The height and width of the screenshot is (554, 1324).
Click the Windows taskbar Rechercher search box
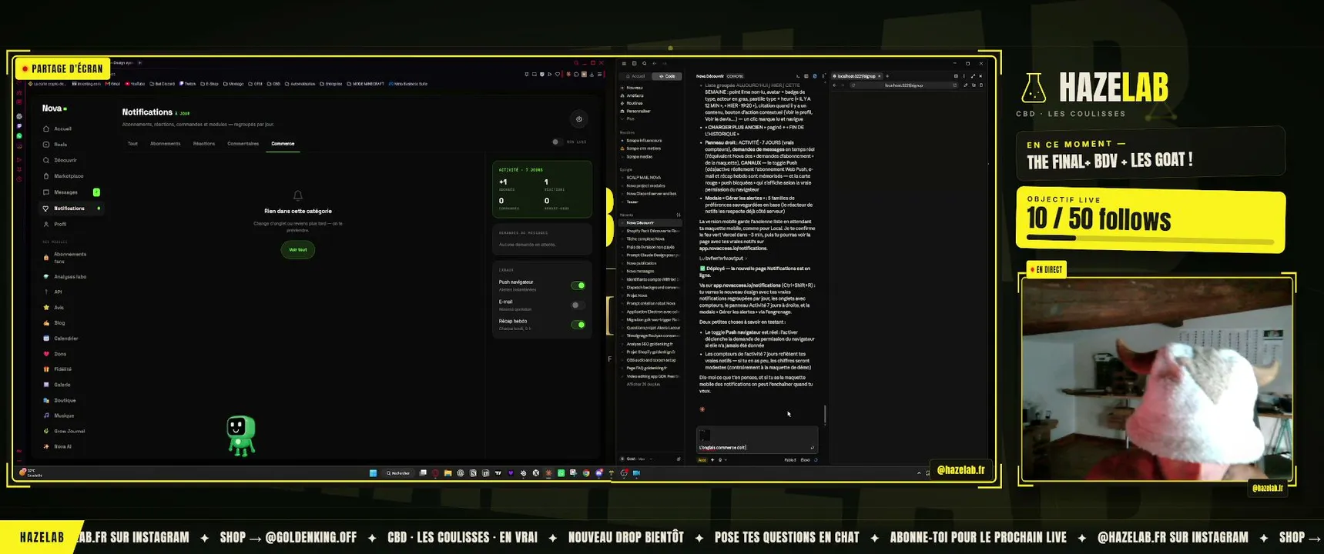[399, 473]
